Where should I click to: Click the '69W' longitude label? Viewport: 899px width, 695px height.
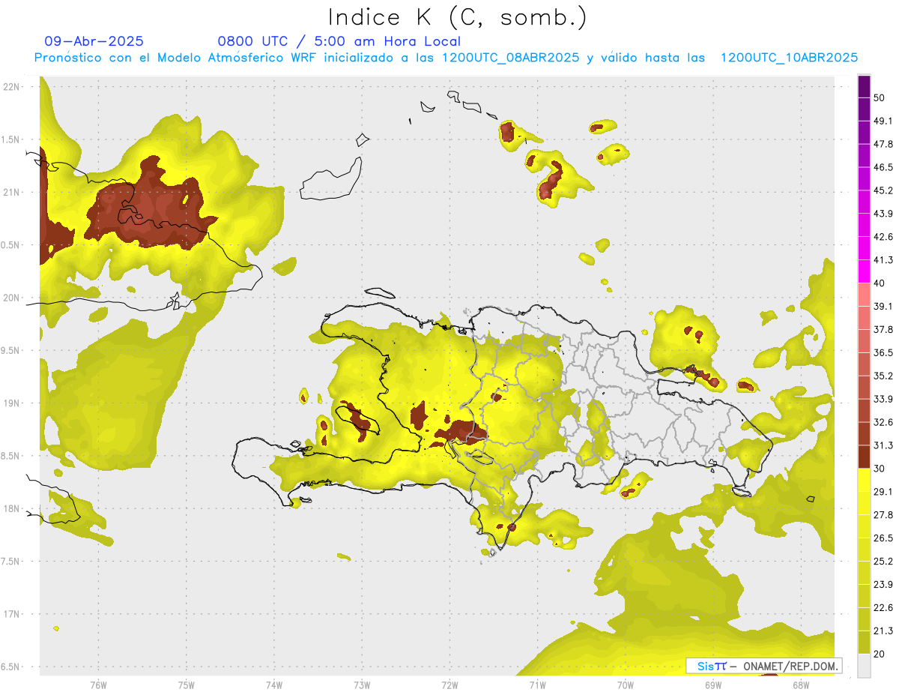713,685
